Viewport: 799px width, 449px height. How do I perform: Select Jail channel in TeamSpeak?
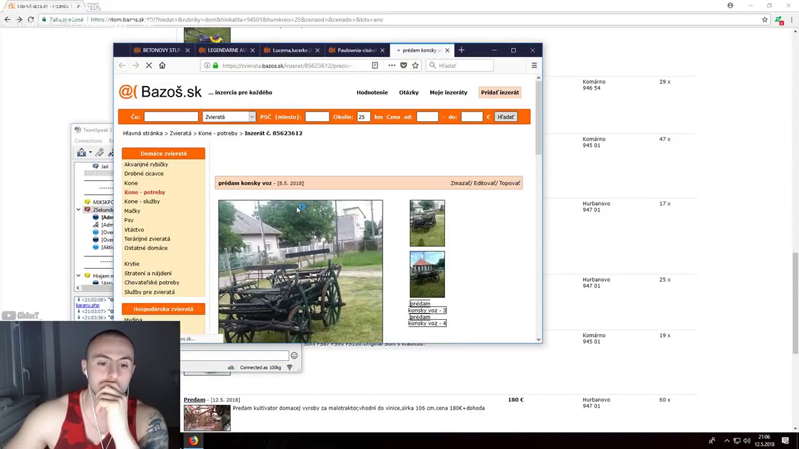point(104,167)
